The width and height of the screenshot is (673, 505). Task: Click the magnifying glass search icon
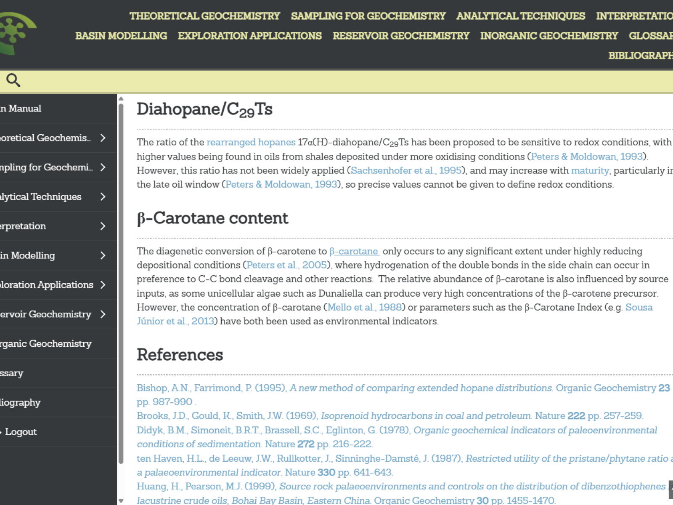point(13,80)
